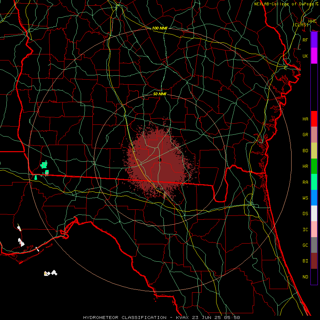320x320 pixels.
Task: Click the 'HR' legend label
Action: point(305,166)
